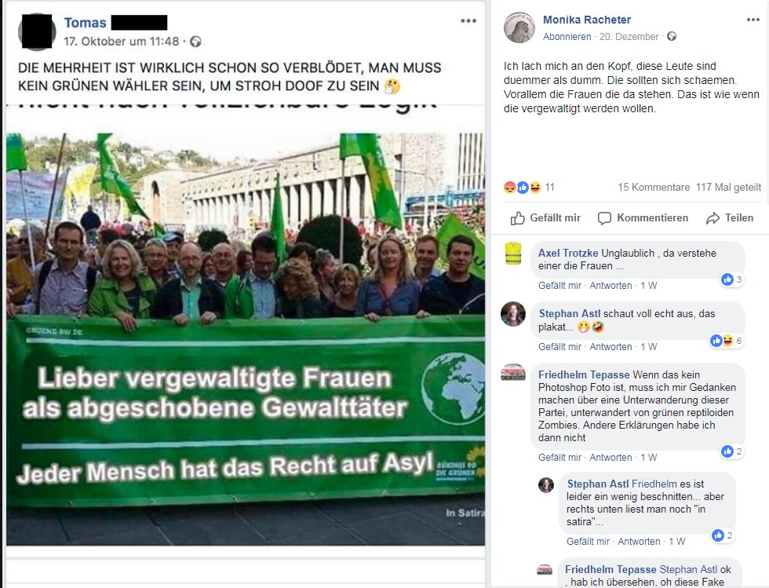This screenshot has width=769, height=588.
Task: Open the reaction emojis summary showing 11
Action: [529, 187]
